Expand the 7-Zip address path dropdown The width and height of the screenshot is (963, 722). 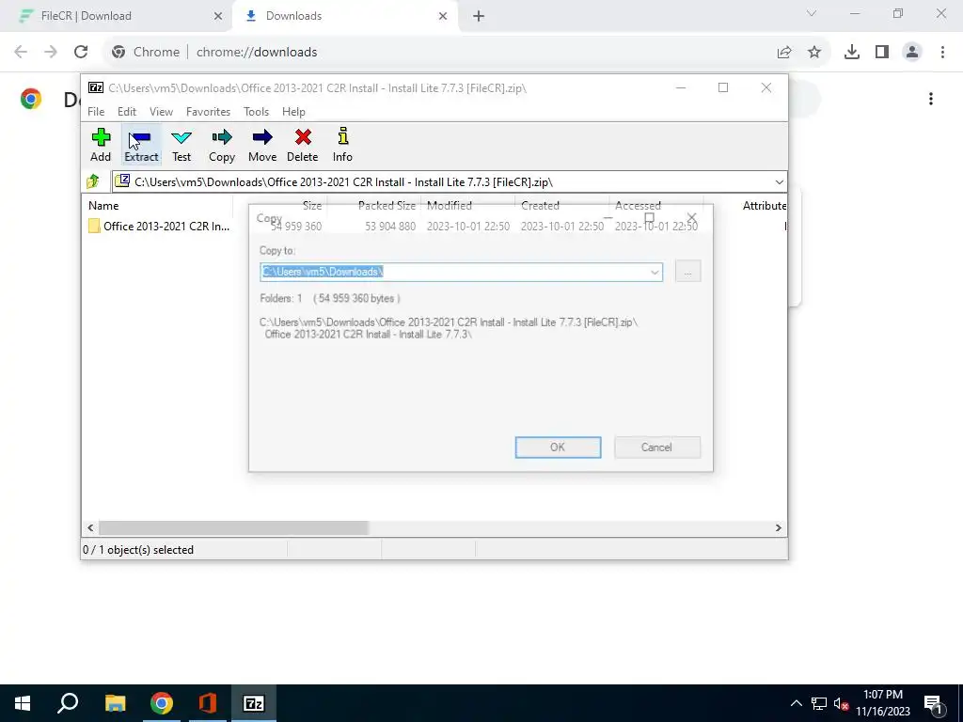pyautogui.click(x=779, y=182)
